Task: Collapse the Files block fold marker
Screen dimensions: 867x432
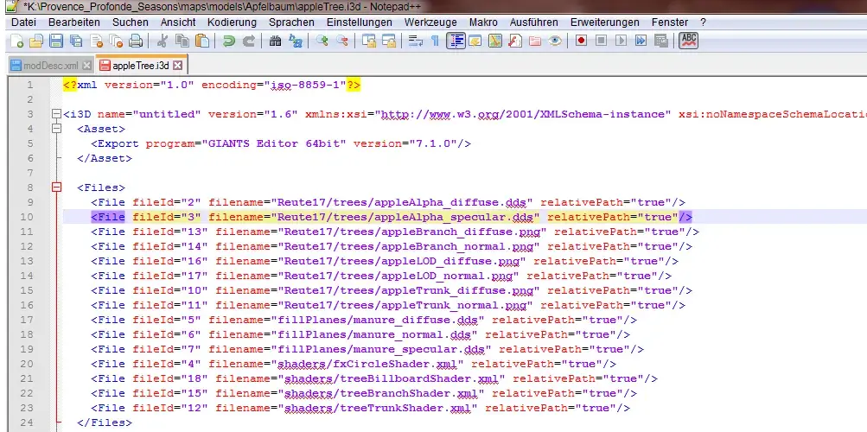Action: 57,187
